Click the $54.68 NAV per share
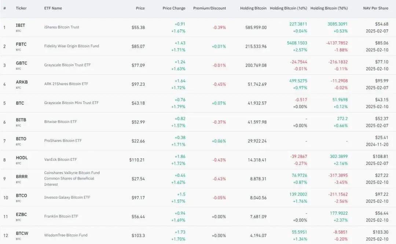This screenshot has width=396, height=244. coord(382,24)
